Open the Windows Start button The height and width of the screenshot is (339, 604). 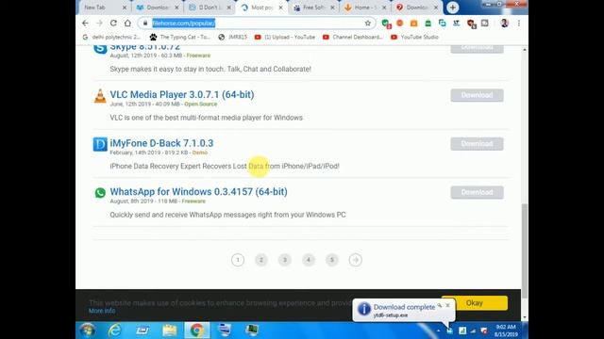click(88, 331)
